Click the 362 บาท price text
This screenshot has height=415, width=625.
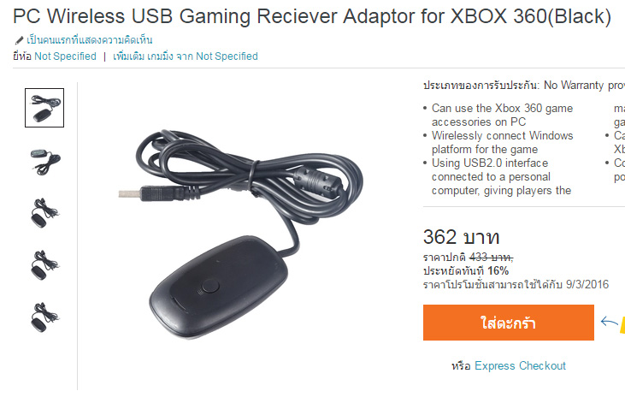pyautogui.click(x=461, y=237)
